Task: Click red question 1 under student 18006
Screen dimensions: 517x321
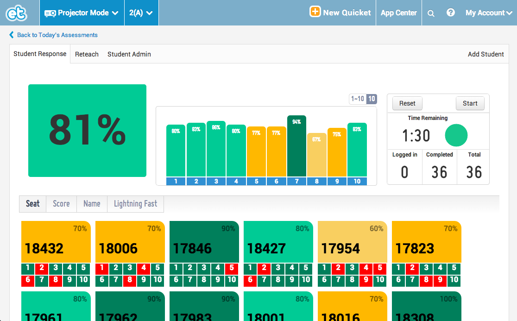Action: (102, 269)
